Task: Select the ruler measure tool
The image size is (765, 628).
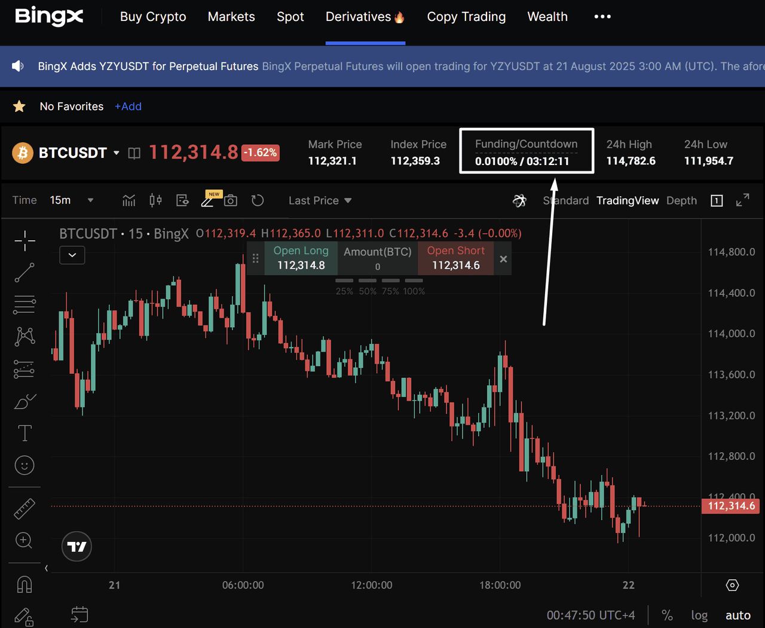Action: pyautogui.click(x=25, y=508)
